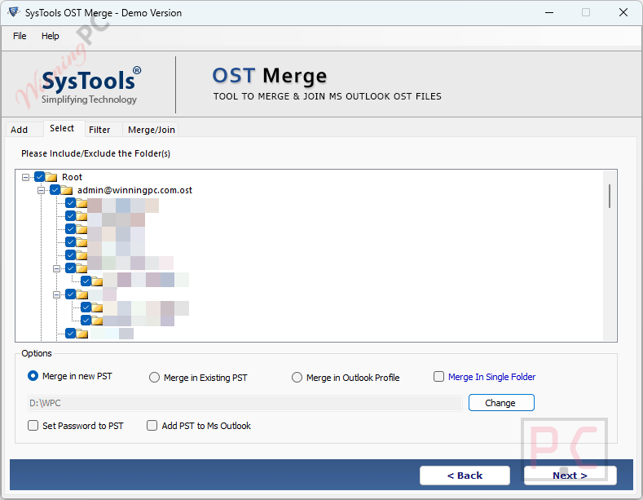Open the Help menu

click(x=50, y=36)
